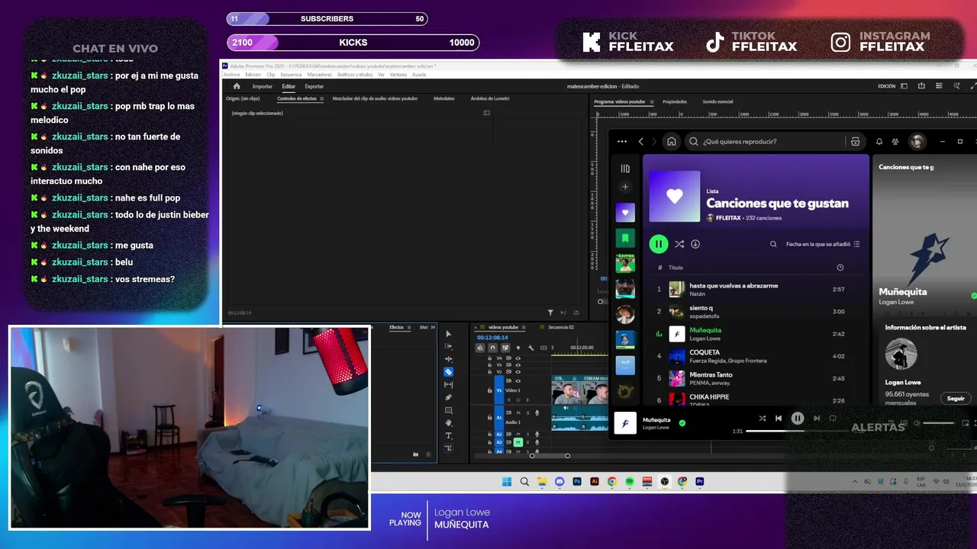Click the plus create icon in Spotify sidebar
The image size is (977, 549).
(625, 187)
